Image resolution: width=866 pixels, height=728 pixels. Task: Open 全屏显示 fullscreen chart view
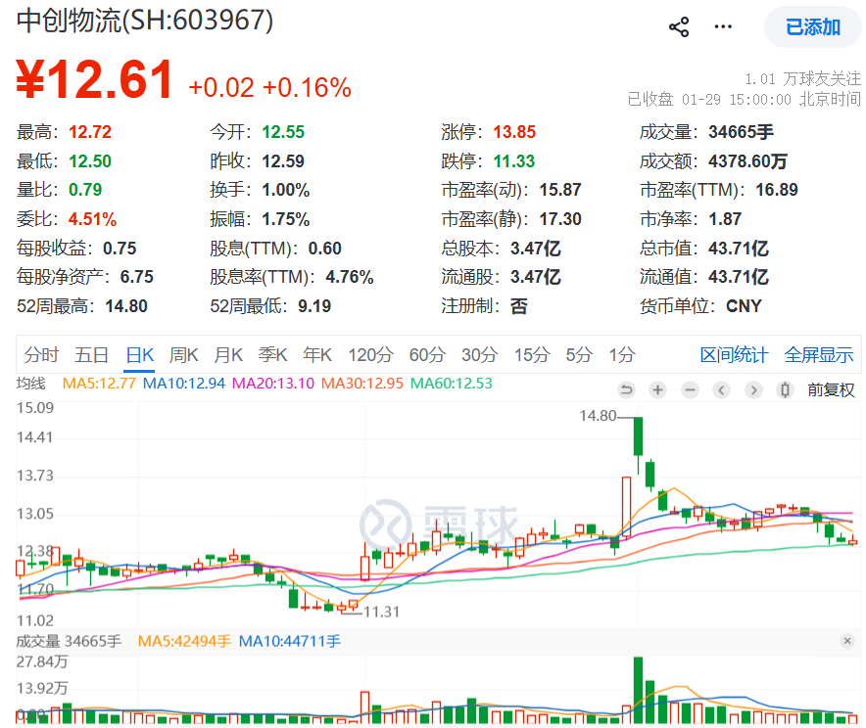[x=819, y=354]
